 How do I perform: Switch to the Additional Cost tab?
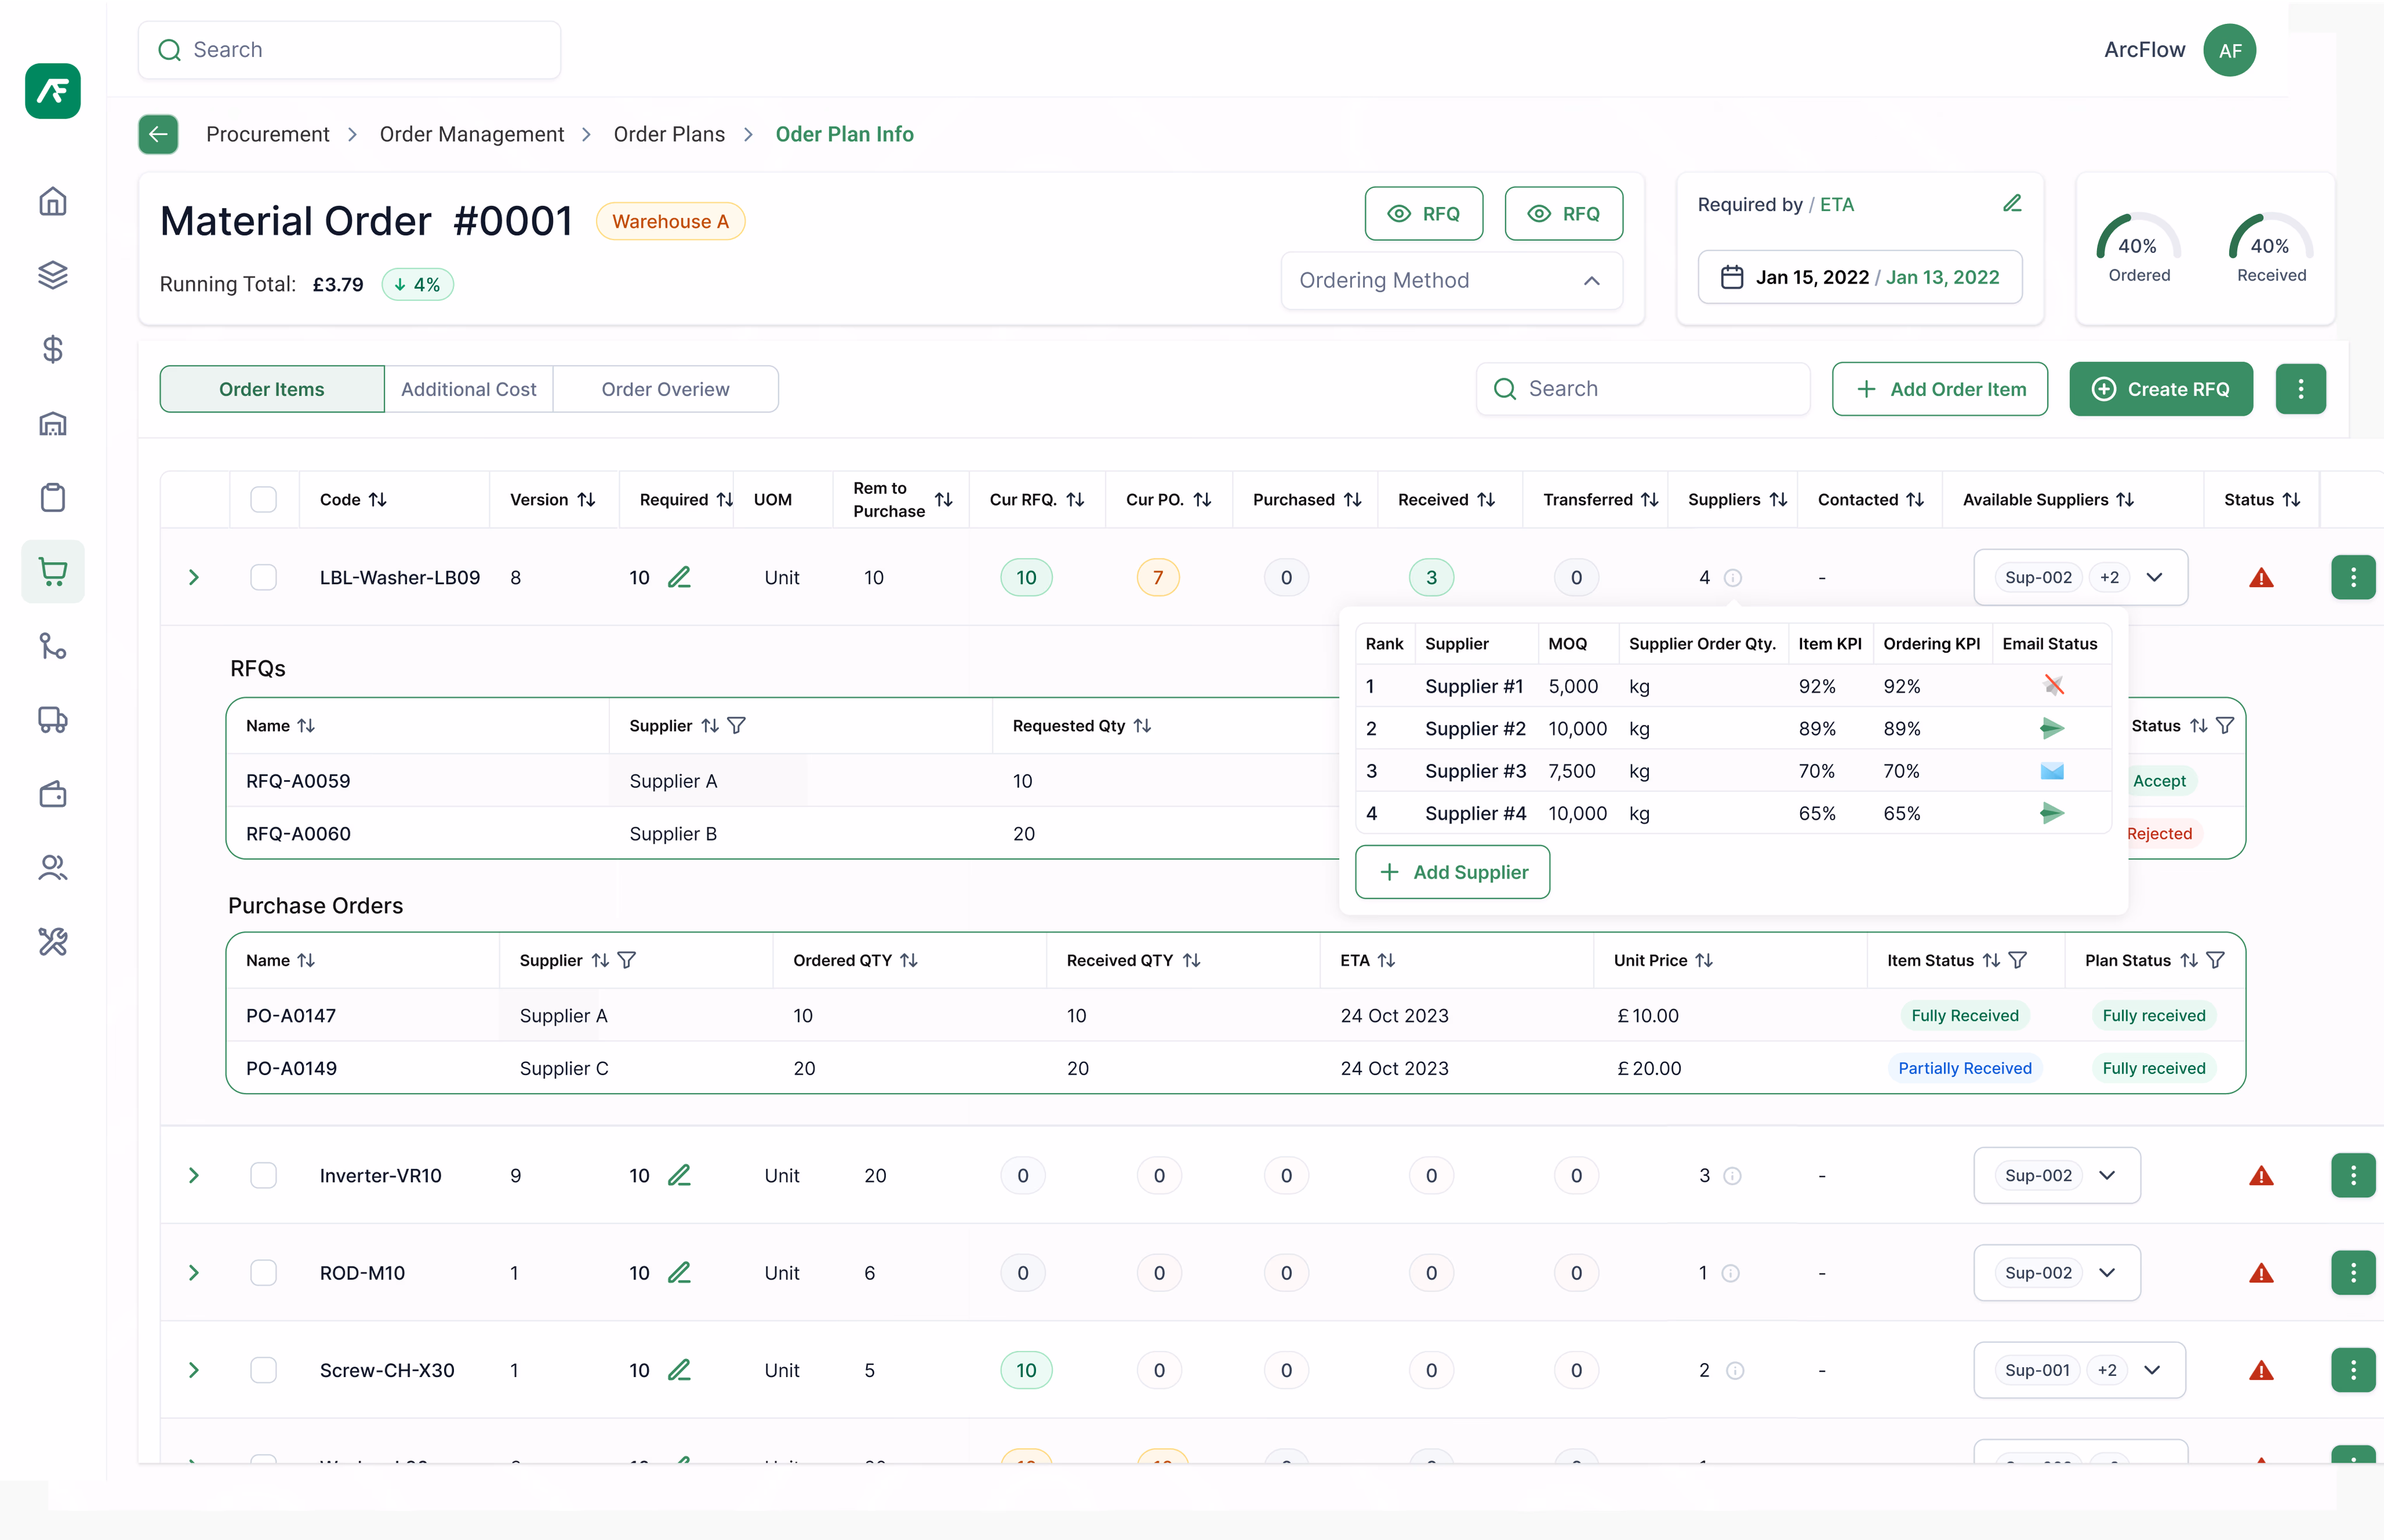(468, 389)
